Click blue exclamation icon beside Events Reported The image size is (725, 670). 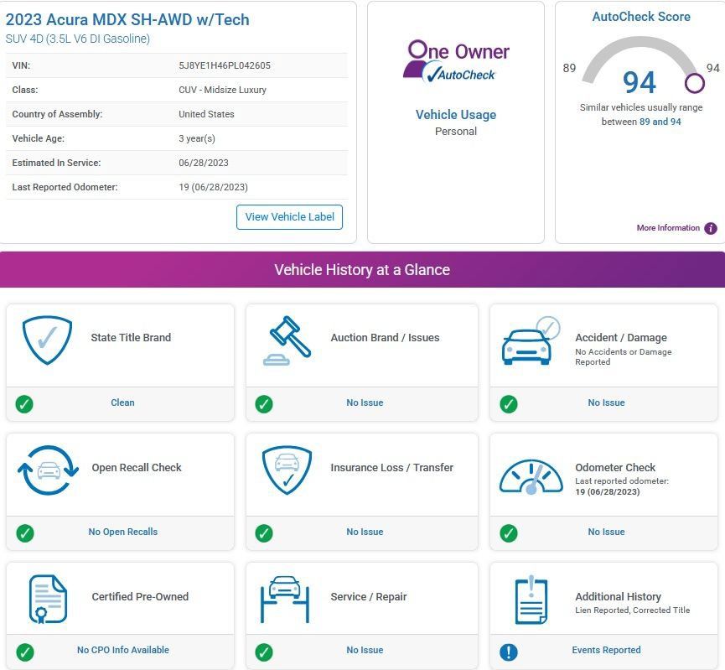coord(509,652)
